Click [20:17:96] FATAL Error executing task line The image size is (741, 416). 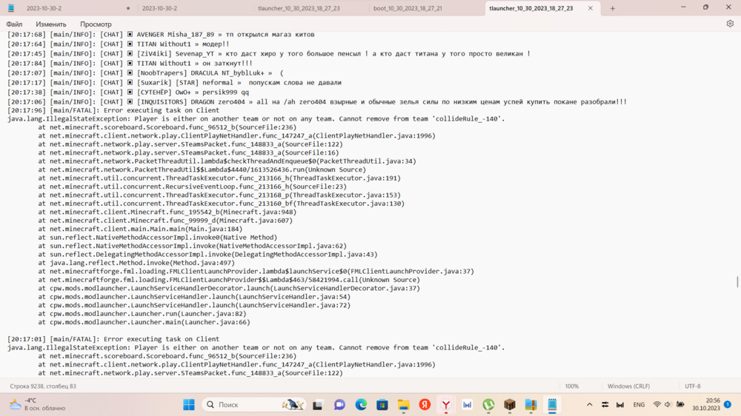coord(113,110)
